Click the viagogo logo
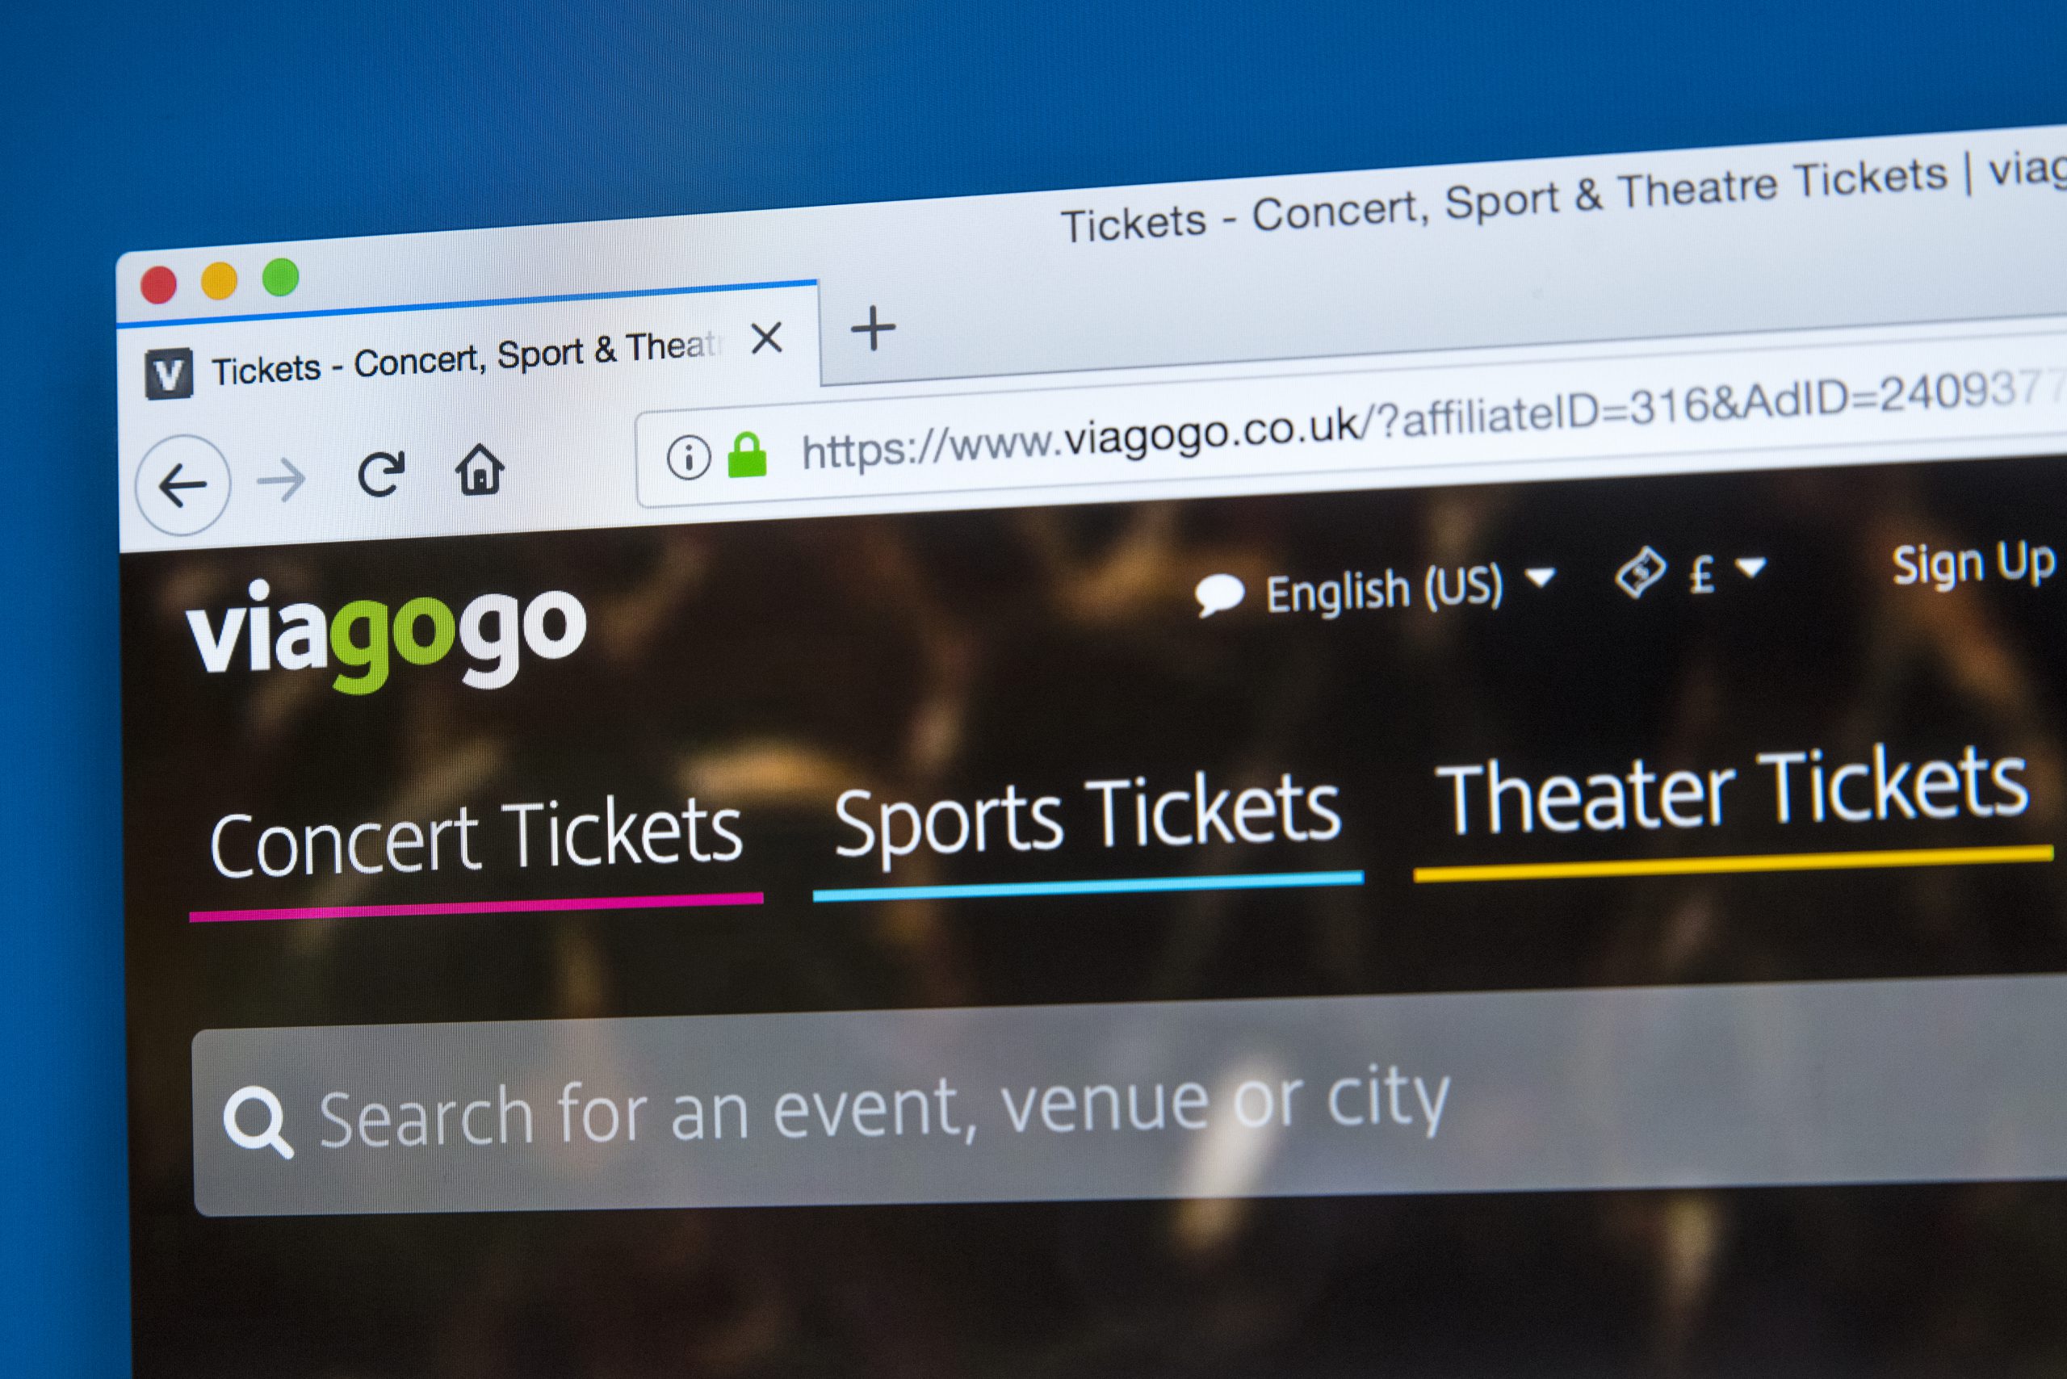The image size is (2067, 1379). click(386, 634)
